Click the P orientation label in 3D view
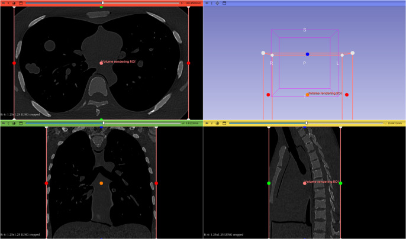This screenshot has height=239, width=406. [304, 63]
